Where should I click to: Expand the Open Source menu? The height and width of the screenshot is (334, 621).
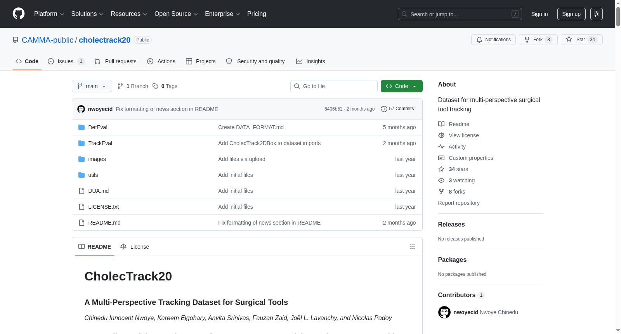[176, 14]
